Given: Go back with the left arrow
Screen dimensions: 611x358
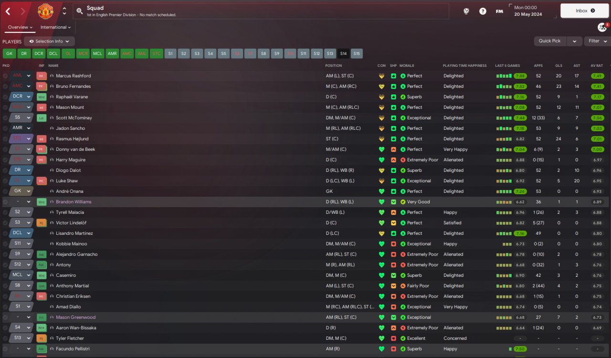Looking at the screenshot, I should click(x=8, y=11).
